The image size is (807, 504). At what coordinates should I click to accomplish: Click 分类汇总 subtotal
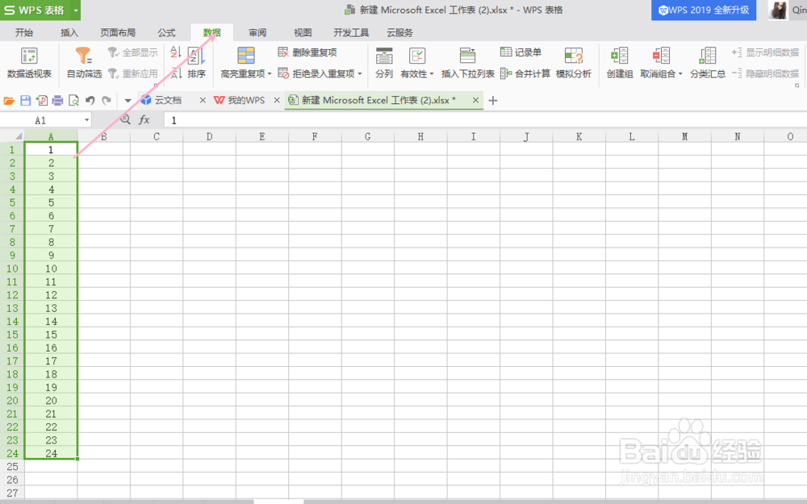pyautogui.click(x=708, y=63)
